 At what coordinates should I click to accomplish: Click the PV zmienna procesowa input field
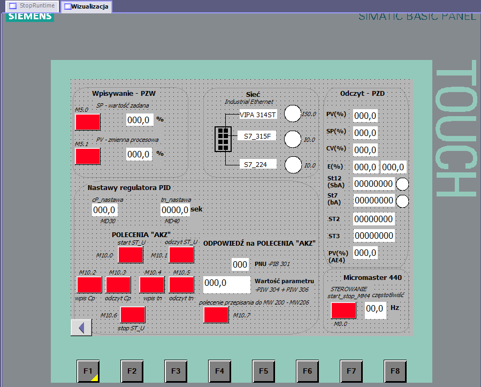point(139,154)
